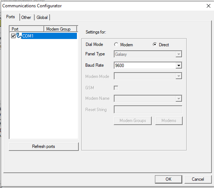Open the Modem Groups button
Image resolution: width=214 pixels, height=188 pixels.
(x=133, y=121)
